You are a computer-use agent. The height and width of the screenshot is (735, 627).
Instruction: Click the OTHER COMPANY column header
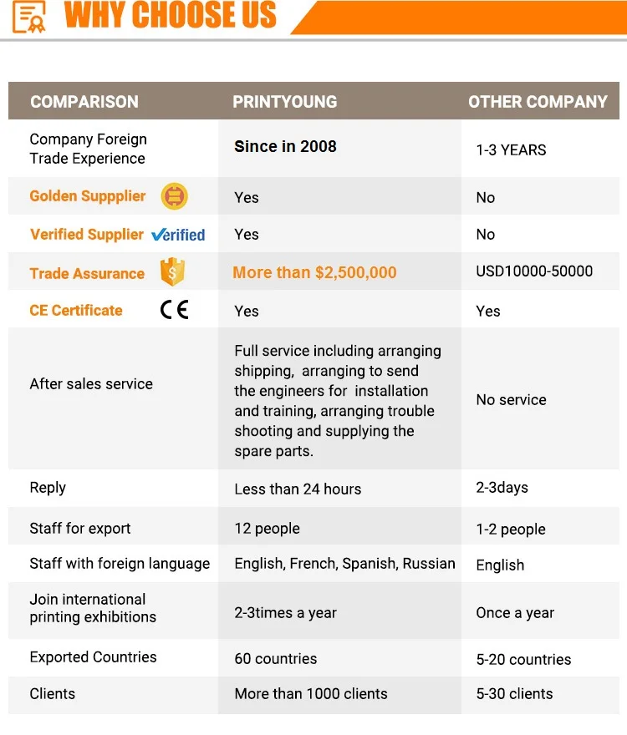point(538,102)
